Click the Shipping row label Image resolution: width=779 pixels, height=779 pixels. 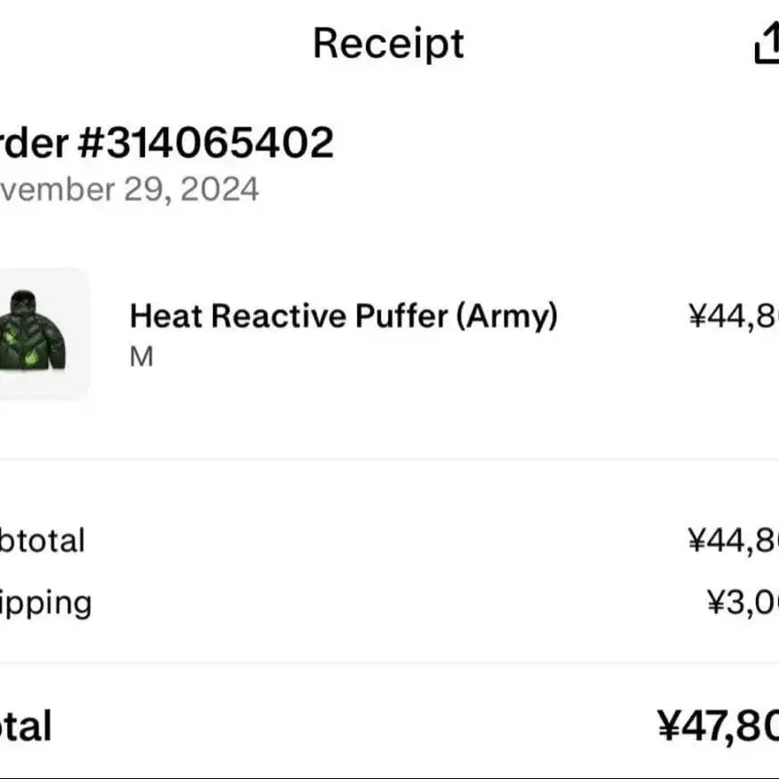tap(45, 603)
